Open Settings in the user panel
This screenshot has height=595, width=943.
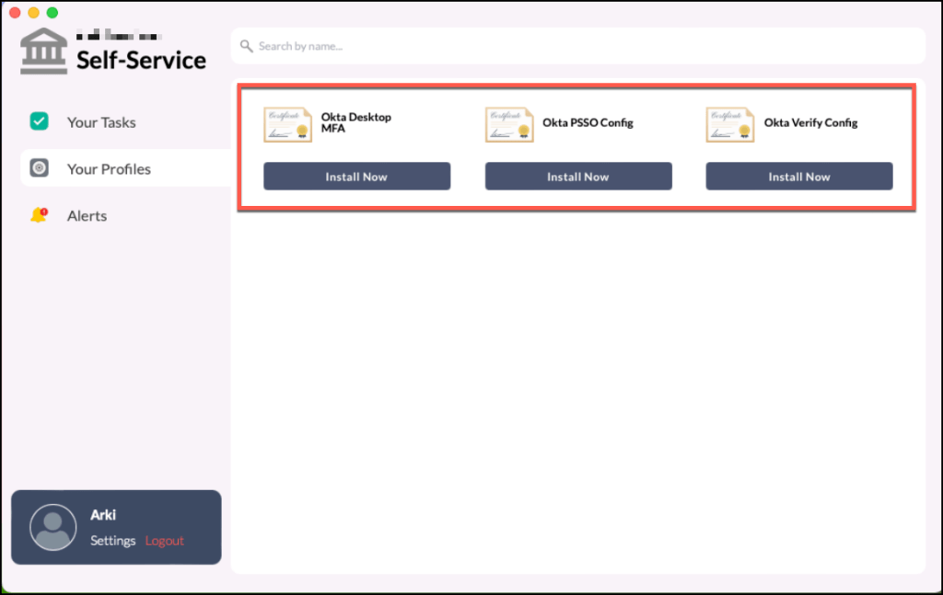(112, 541)
